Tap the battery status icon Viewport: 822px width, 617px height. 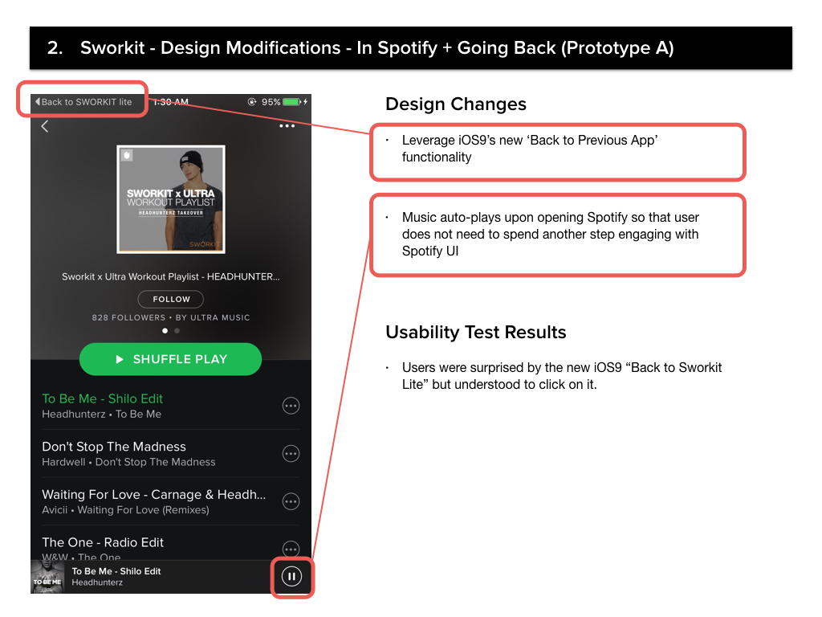tap(292, 102)
